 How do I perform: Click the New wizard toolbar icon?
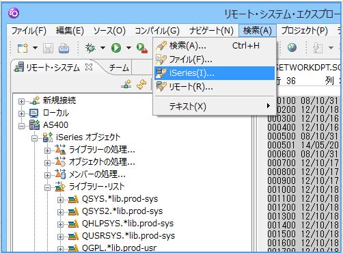click(x=23, y=48)
